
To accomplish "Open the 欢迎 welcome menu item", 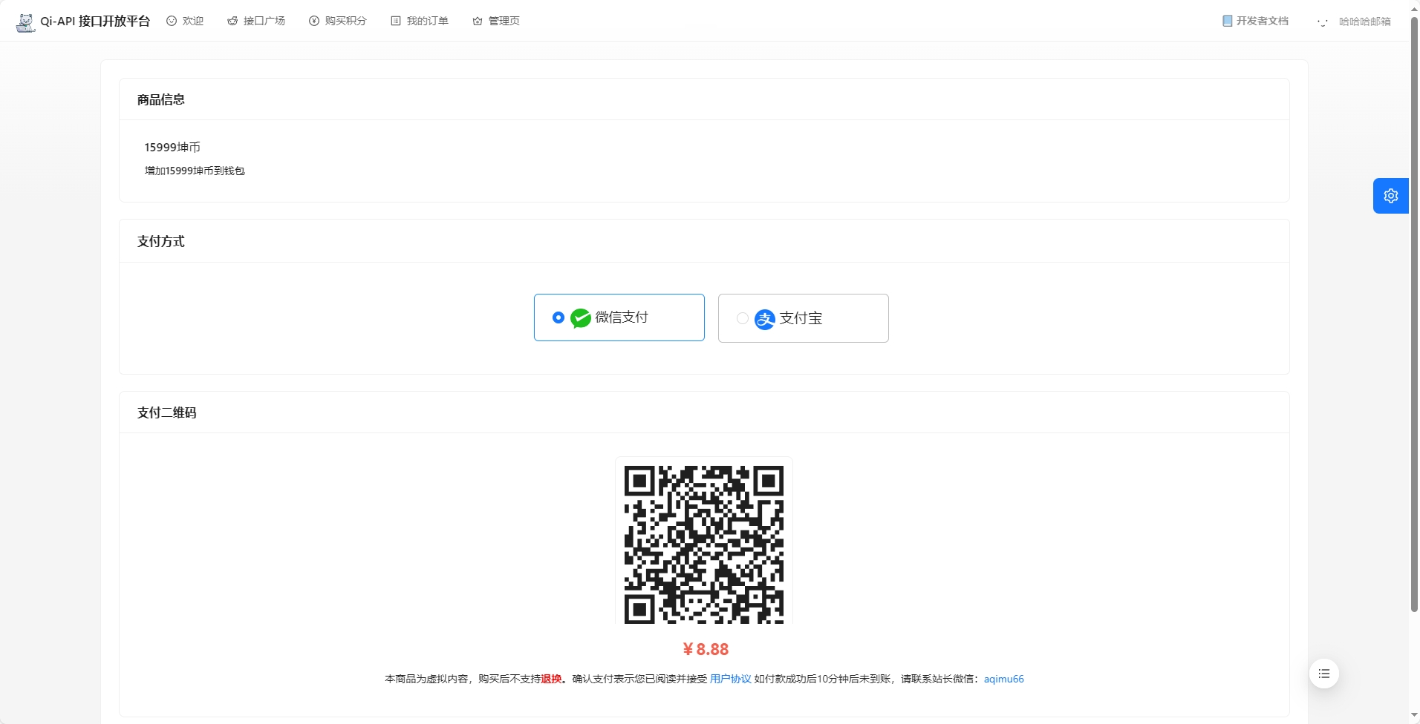I will pos(185,21).
